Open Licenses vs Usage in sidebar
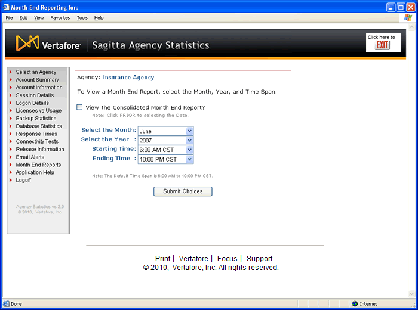The image size is (418, 310). tap(39, 110)
